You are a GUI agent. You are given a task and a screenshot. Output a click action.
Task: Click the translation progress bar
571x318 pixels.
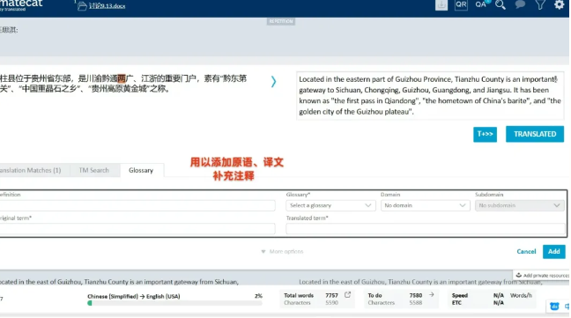174,303
